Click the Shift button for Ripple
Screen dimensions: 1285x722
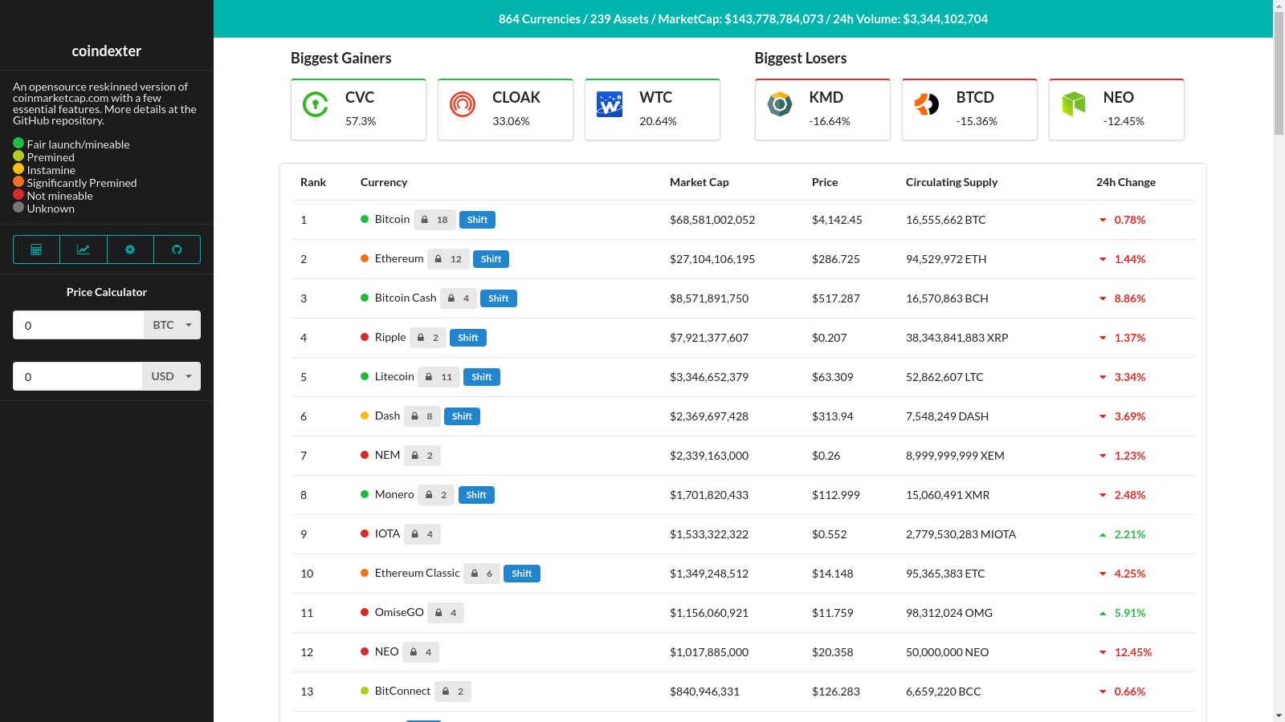pos(468,338)
